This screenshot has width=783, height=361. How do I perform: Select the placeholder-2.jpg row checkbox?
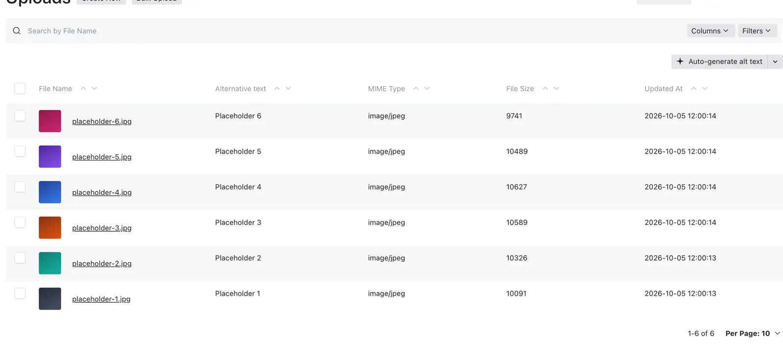coord(20,258)
